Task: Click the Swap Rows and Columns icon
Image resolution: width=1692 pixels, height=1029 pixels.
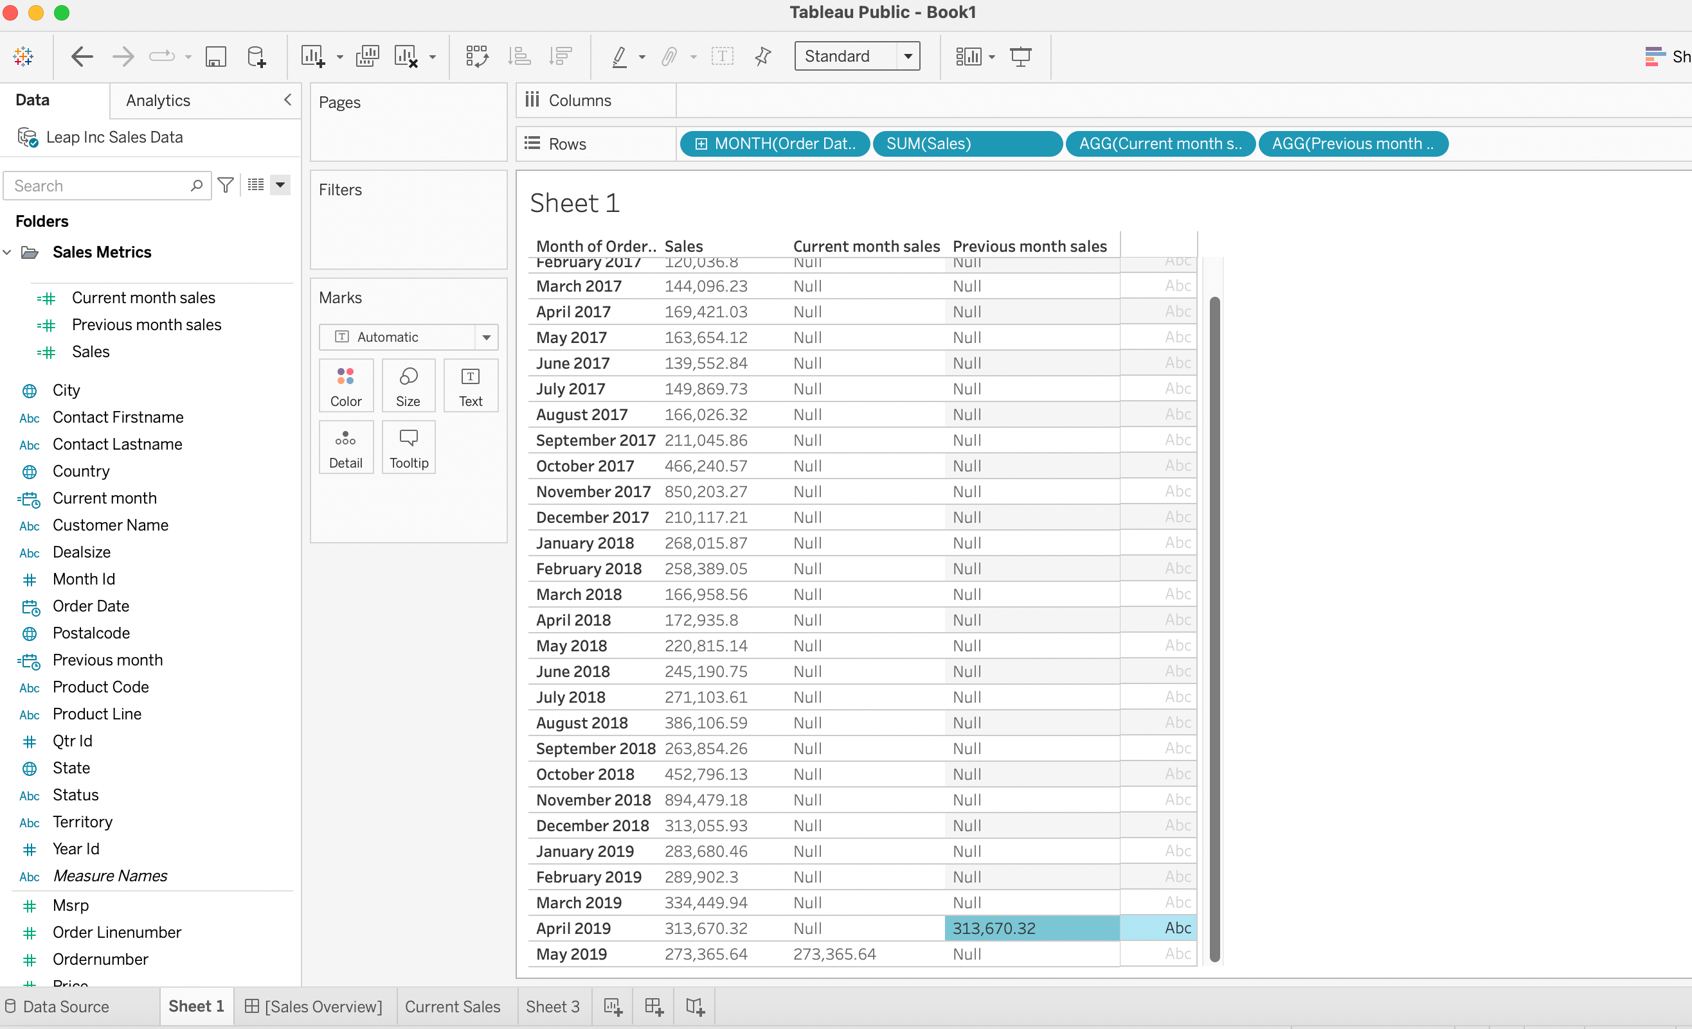Action: (x=476, y=57)
